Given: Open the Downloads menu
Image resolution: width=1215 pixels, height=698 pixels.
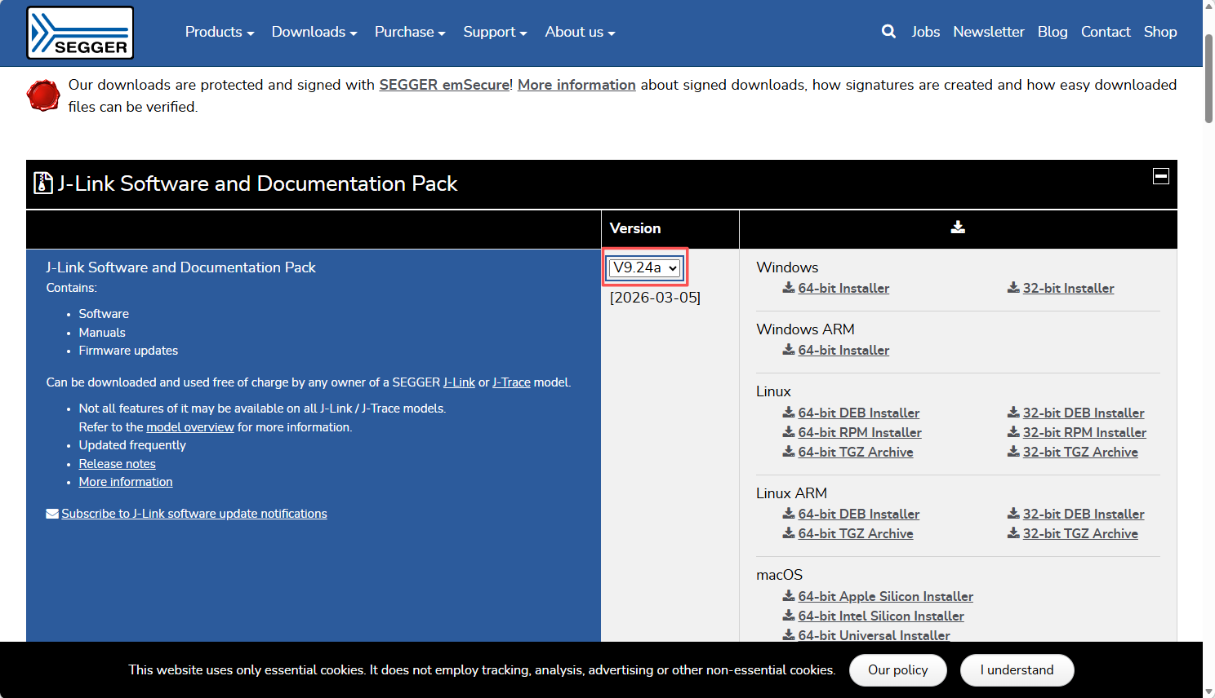Looking at the screenshot, I should pos(314,32).
